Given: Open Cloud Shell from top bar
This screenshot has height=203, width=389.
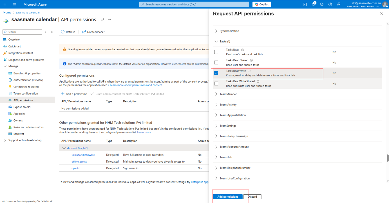Looking at the screenshot, I should click(305, 4).
